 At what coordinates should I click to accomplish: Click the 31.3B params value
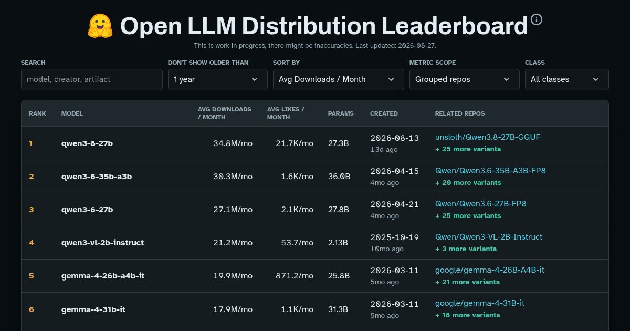pos(338,309)
